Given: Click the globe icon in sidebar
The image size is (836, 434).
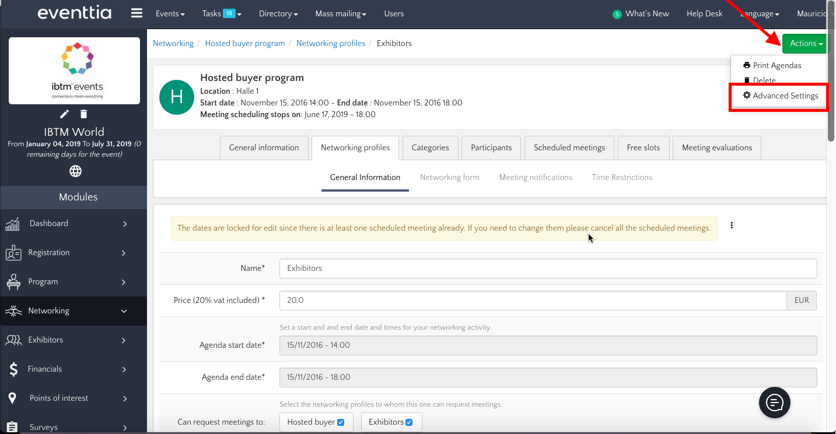Looking at the screenshot, I should (x=75, y=171).
